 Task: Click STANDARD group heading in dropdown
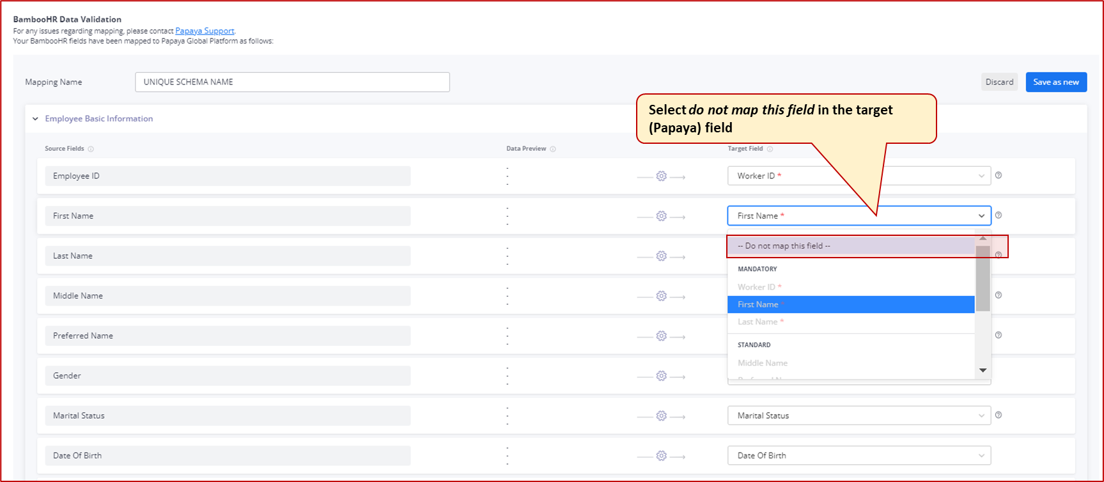tap(754, 345)
